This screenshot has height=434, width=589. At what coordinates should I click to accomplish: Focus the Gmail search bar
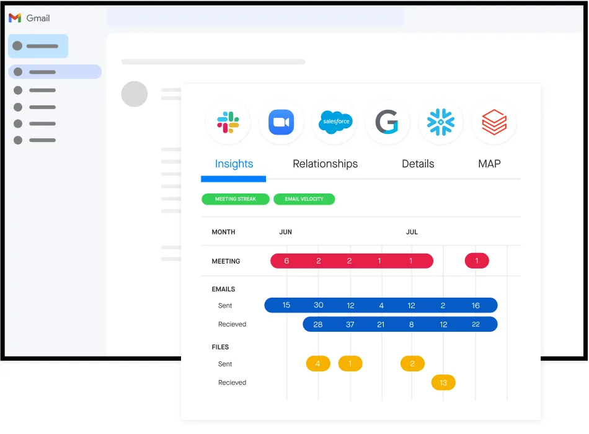click(255, 17)
